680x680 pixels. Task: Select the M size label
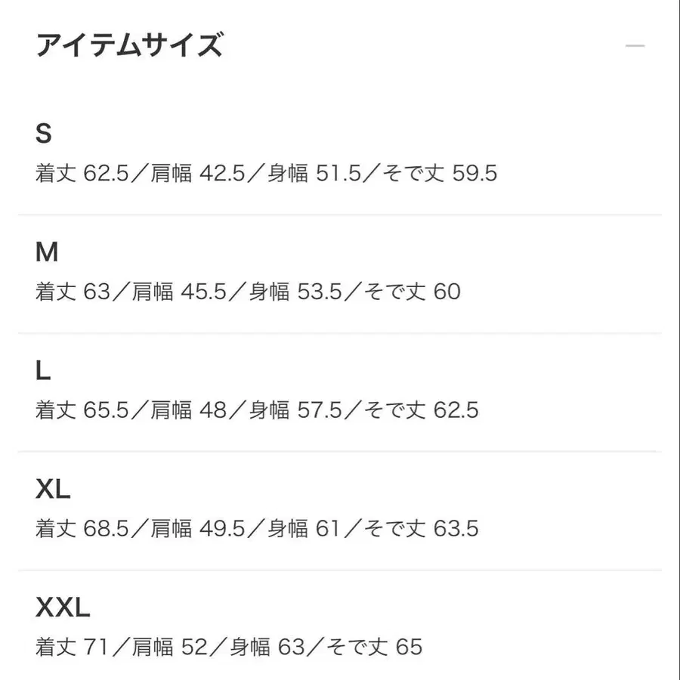coord(47,252)
